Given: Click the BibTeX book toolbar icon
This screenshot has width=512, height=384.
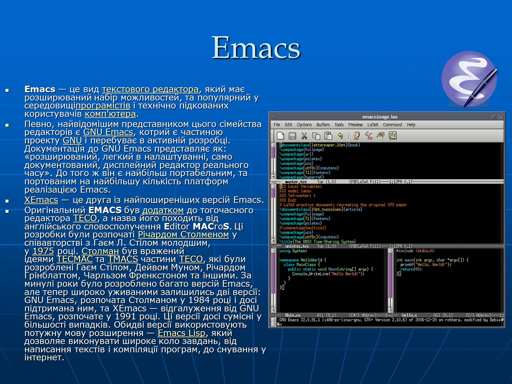Looking at the screenshot, I should click(380, 136).
